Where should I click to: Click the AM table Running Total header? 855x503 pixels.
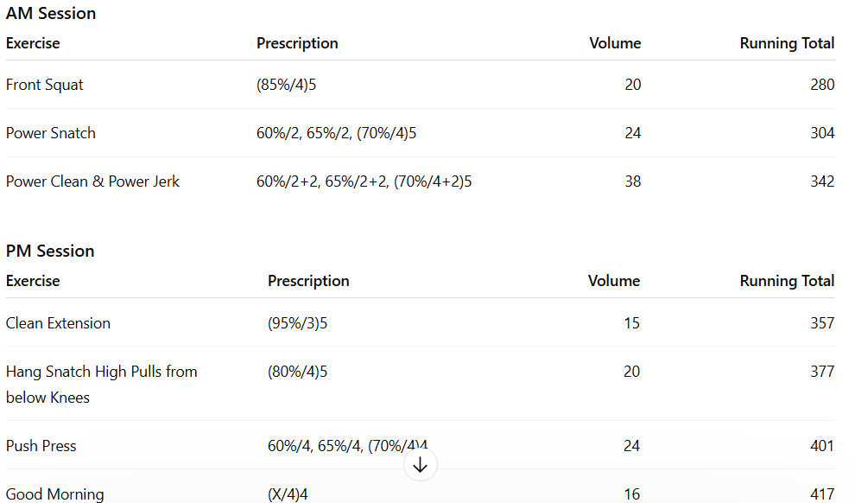(787, 43)
